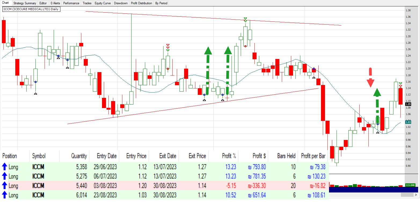Click the bars held value 20
The width and height of the screenshot is (420, 204).
point(293,186)
